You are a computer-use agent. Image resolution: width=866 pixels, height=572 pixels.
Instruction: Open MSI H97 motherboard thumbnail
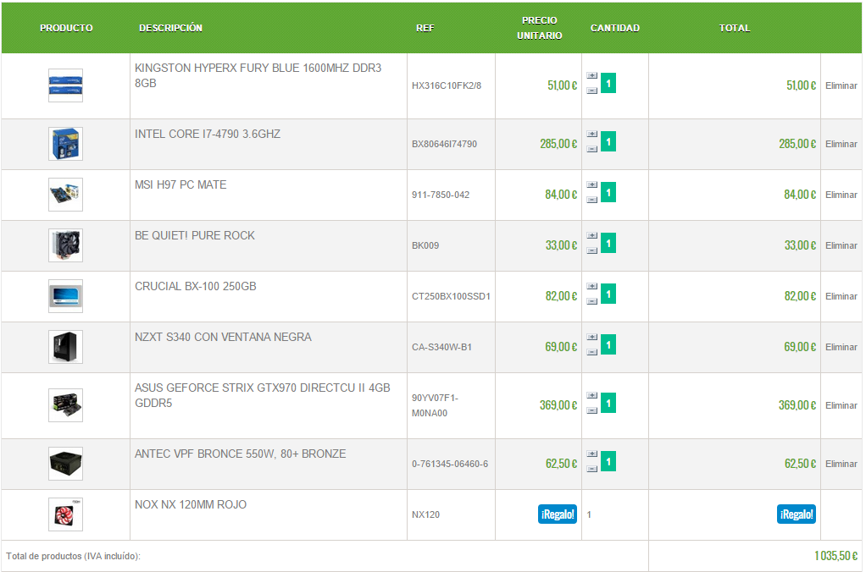[66, 195]
